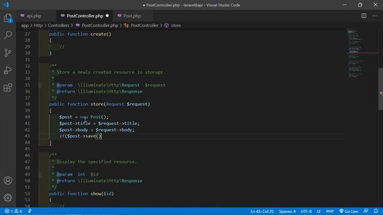Change encoding via UTF-8

[x=306, y=211]
